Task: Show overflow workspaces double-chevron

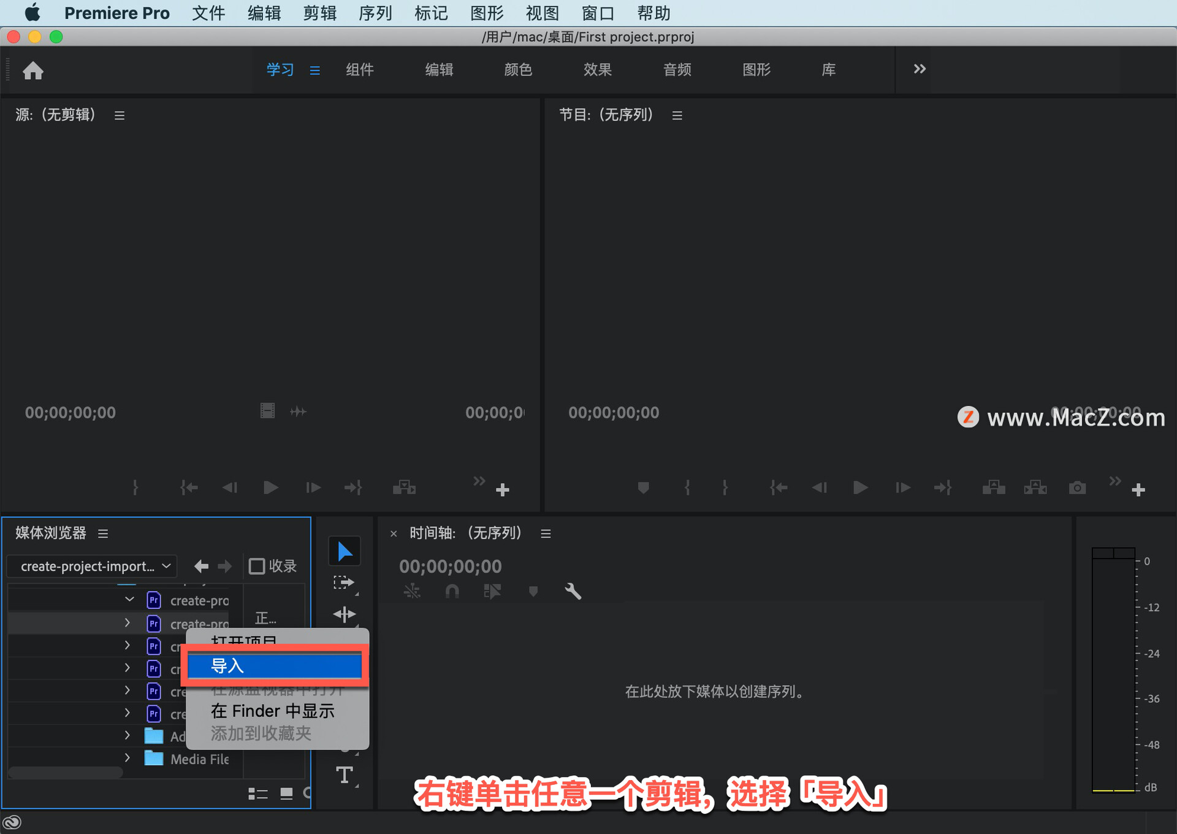Action: click(x=919, y=69)
